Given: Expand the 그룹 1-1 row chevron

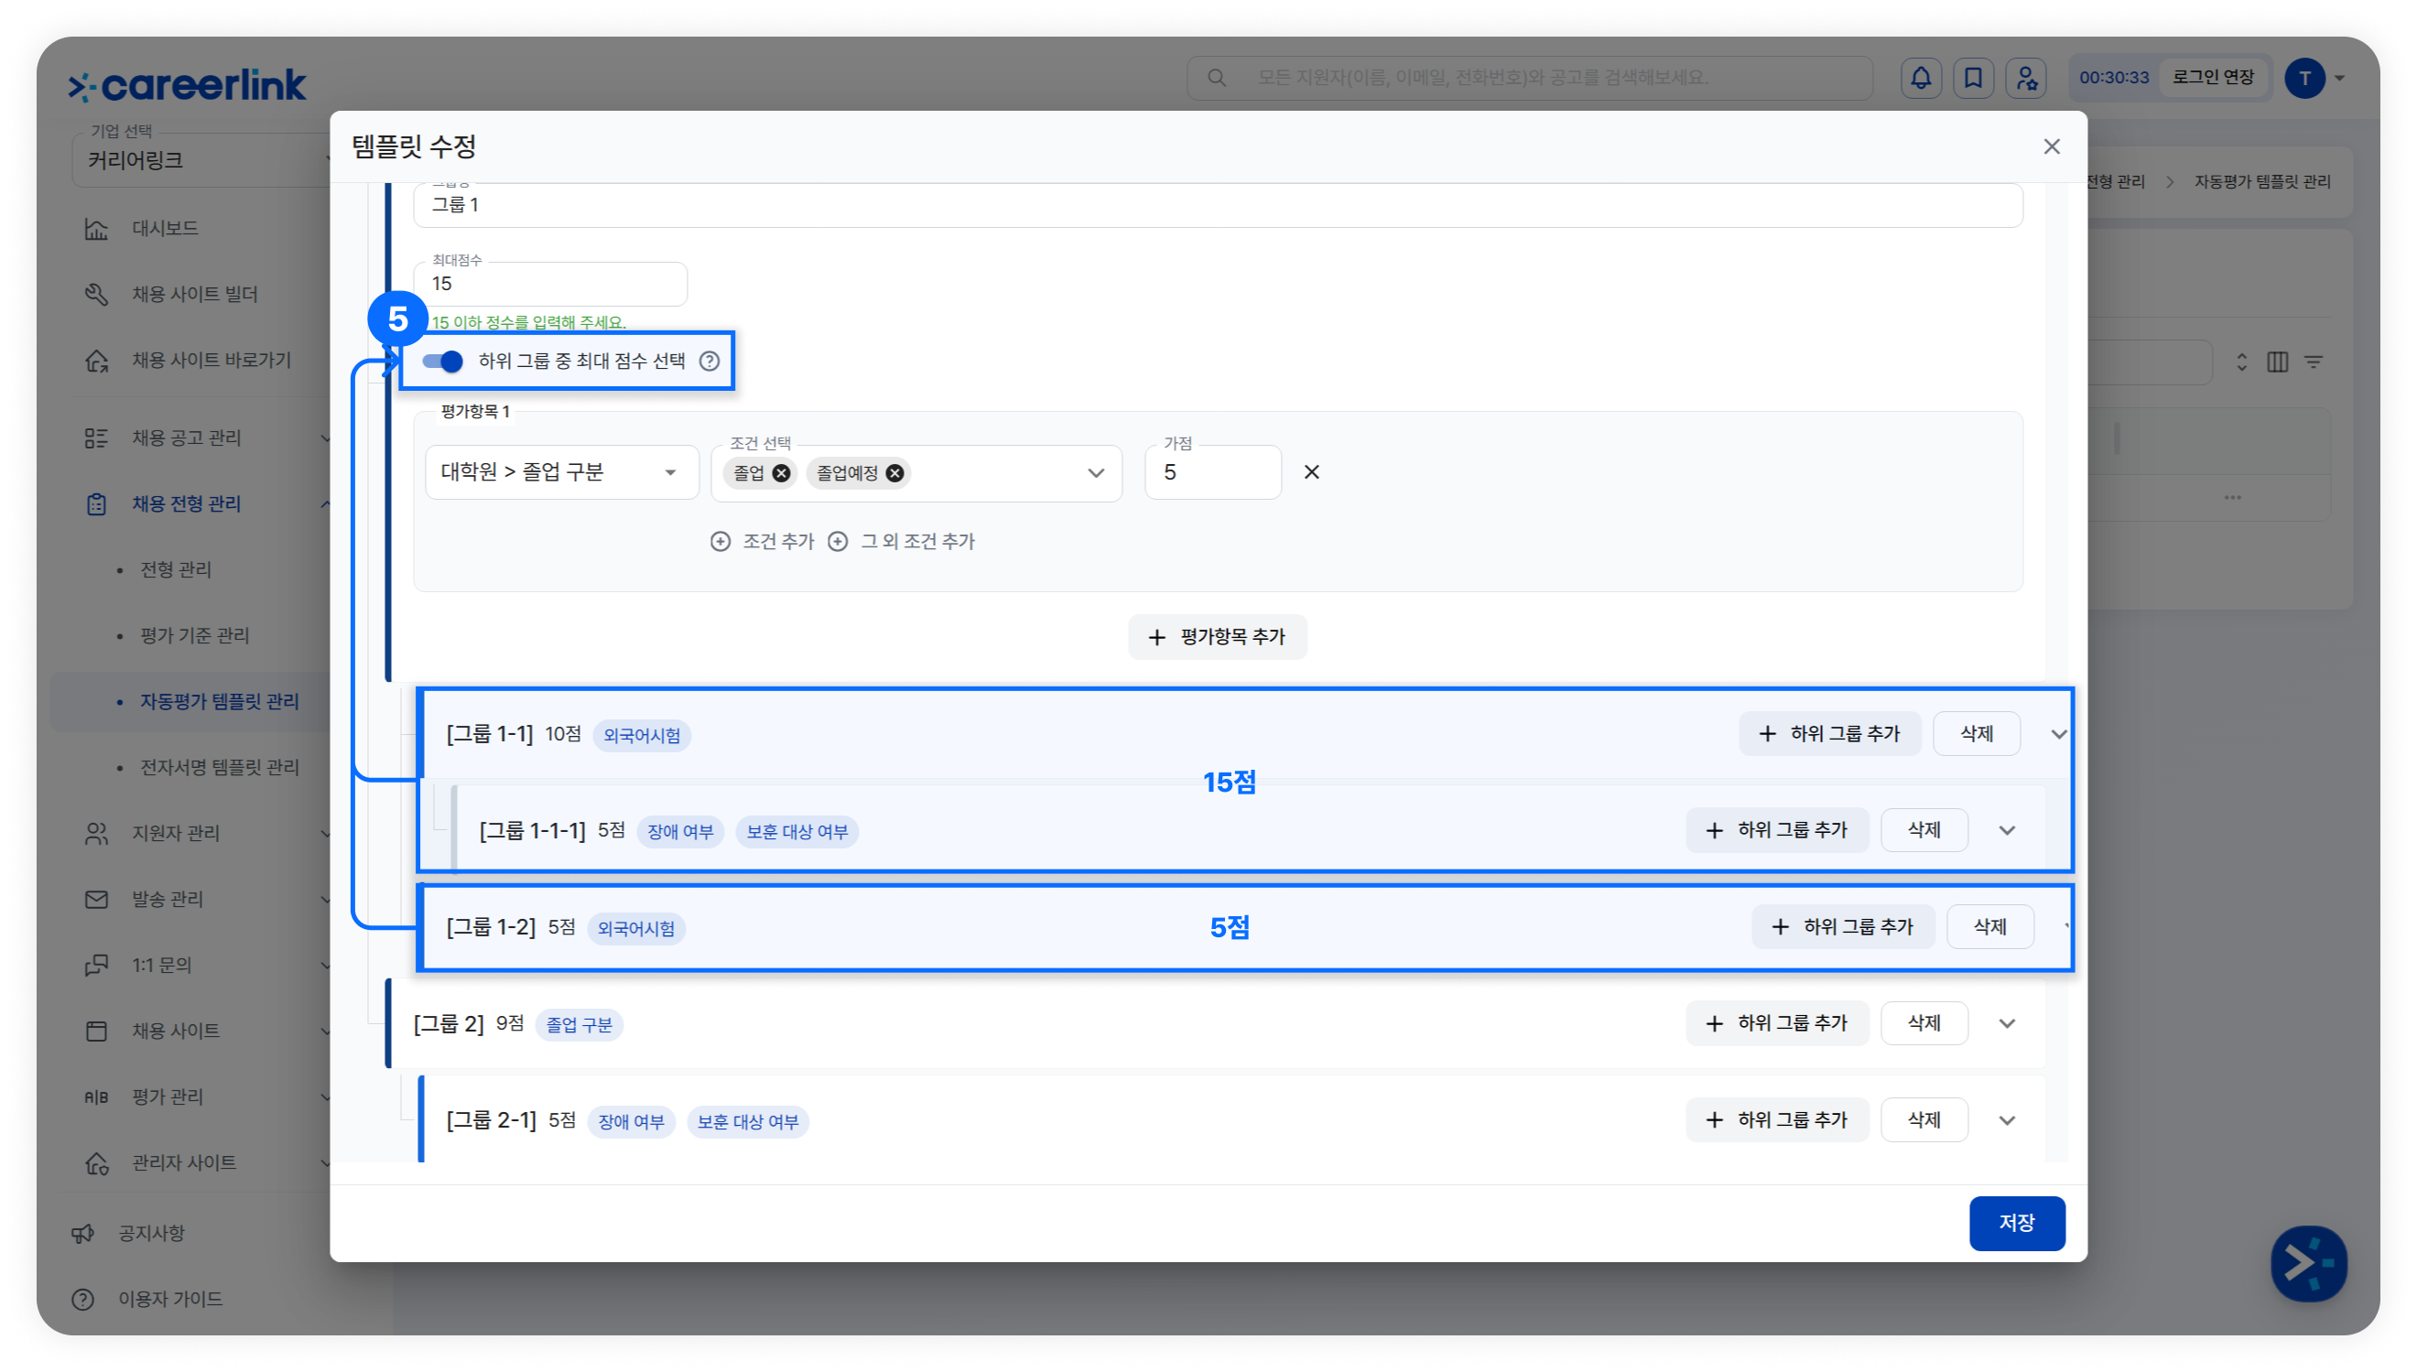Looking at the screenshot, I should click(2058, 734).
